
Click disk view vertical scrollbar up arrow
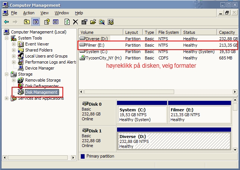(235, 100)
